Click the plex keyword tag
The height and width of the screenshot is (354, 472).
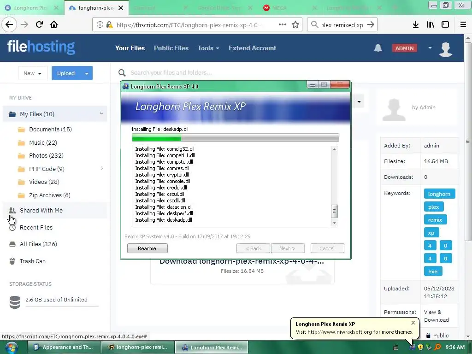[433, 207]
